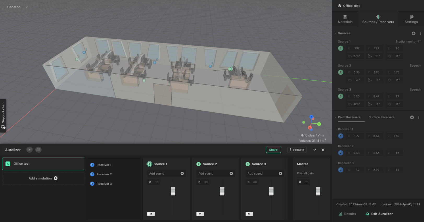Edit Source 1 azimuth rotation 270°
424x222 pixels.
click(354, 56)
